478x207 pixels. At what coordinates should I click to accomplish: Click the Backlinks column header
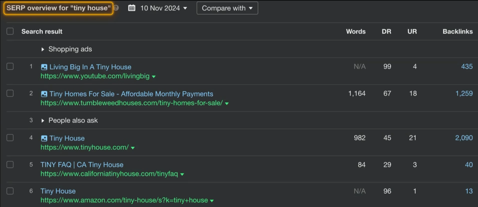458,31
